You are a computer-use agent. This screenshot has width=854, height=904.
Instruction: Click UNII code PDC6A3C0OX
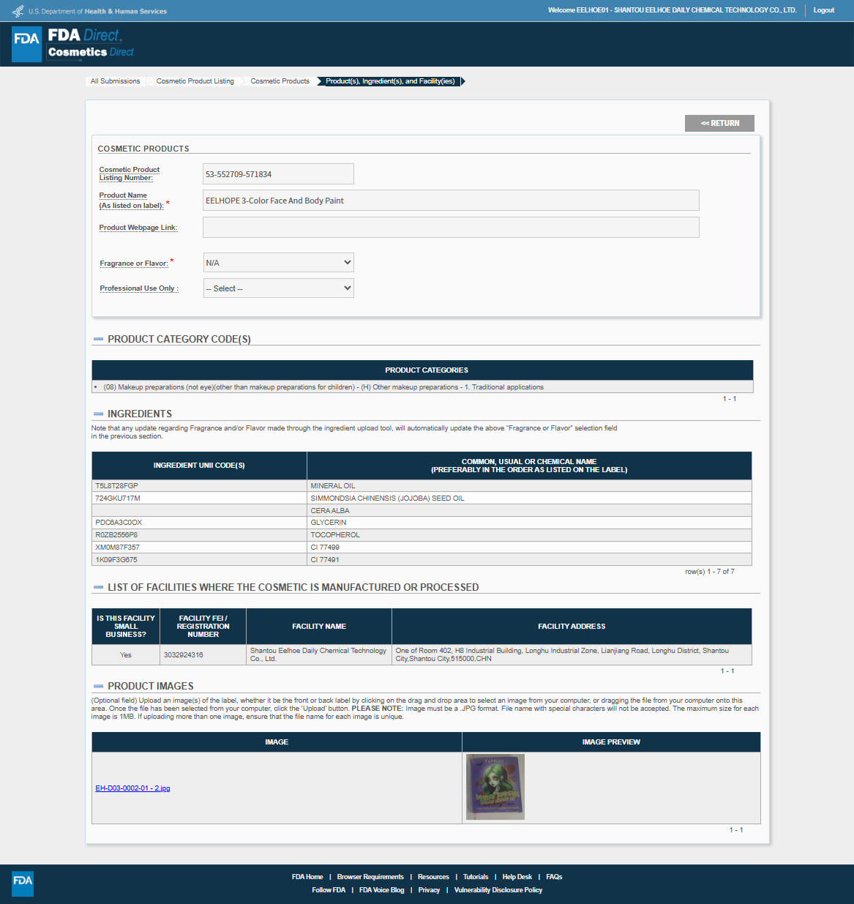click(199, 523)
